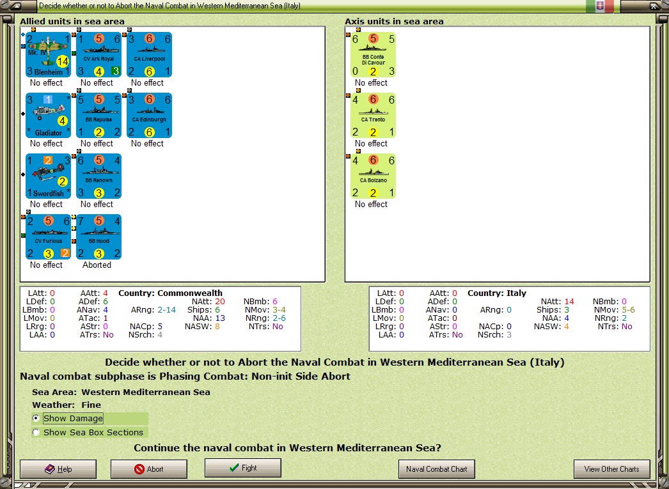669x489 pixels.
Task: Select the CV Ark Royal carrier unit
Action: click(x=98, y=54)
